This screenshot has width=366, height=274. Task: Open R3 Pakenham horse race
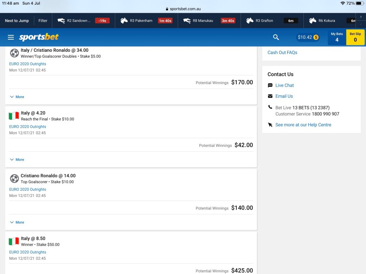tap(146, 20)
